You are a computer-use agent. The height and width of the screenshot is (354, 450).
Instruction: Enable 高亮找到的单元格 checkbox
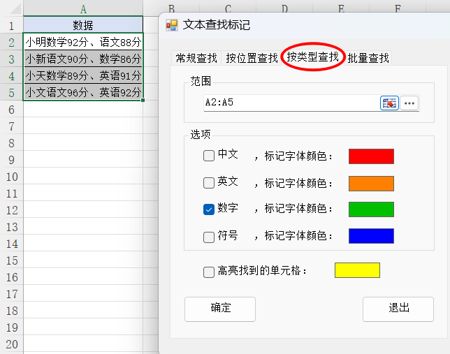209,272
